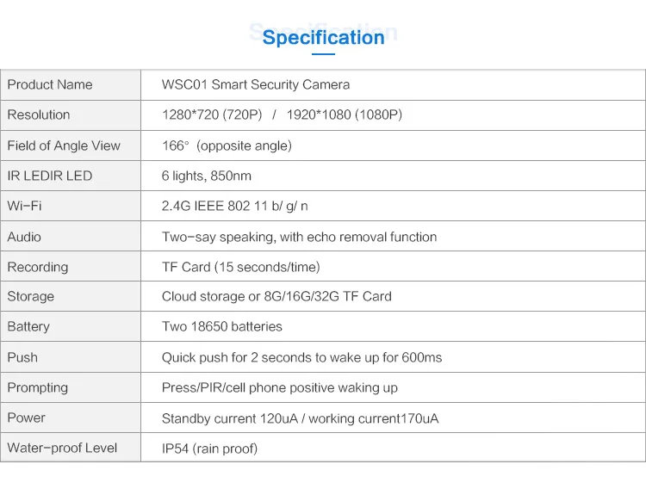Viewport: 646px width, 495px height.
Task: Select the Two 18650 batteries value
Action: click(x=222, y=326)
